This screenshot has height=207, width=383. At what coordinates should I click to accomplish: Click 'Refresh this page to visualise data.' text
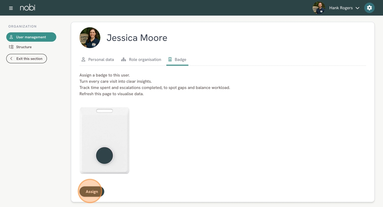[x=111, y=94]
